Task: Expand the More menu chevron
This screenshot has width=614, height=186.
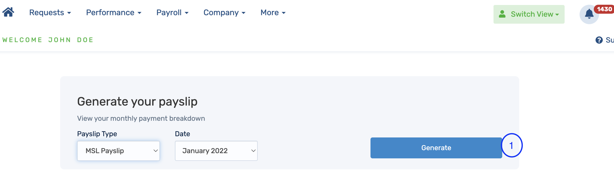Action: click(x=284, y=13)
